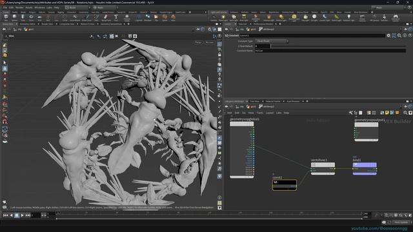The width and height of the screenshot is (413, 232).
Task: Select the Box shelf tool
Action: 6,17
